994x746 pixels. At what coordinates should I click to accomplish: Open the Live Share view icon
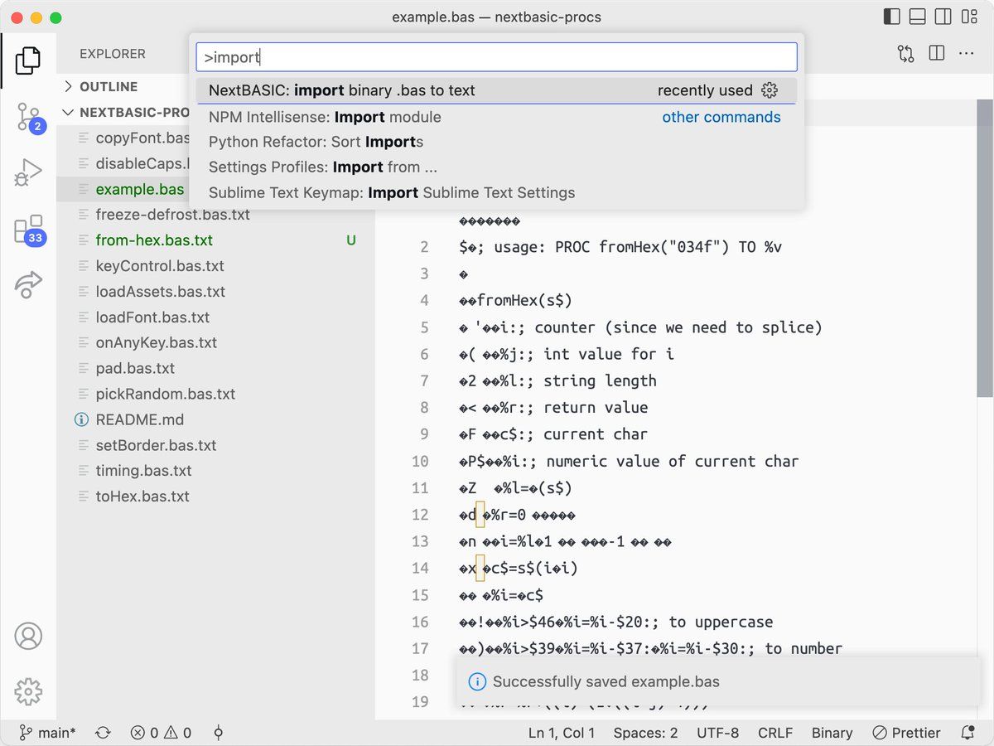pos(28,284)
